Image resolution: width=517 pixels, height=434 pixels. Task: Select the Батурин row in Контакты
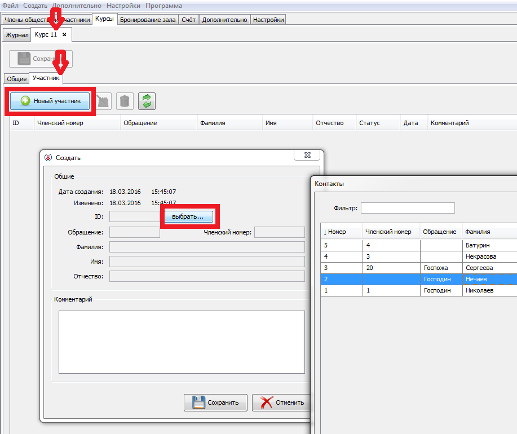(419, 245)
